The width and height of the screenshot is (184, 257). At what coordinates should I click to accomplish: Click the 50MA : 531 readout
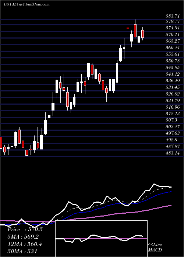(x=22, y=251)
